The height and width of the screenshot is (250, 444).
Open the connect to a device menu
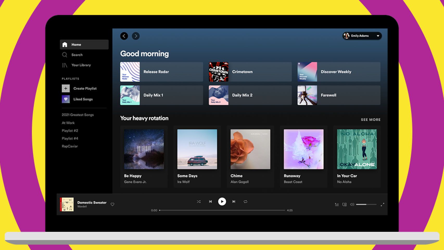(344, 205)
